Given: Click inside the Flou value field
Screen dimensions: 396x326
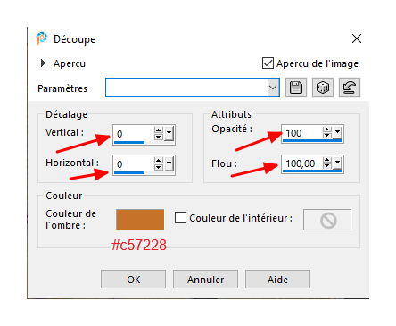Looking at the screenshot, I should [301, 163].
